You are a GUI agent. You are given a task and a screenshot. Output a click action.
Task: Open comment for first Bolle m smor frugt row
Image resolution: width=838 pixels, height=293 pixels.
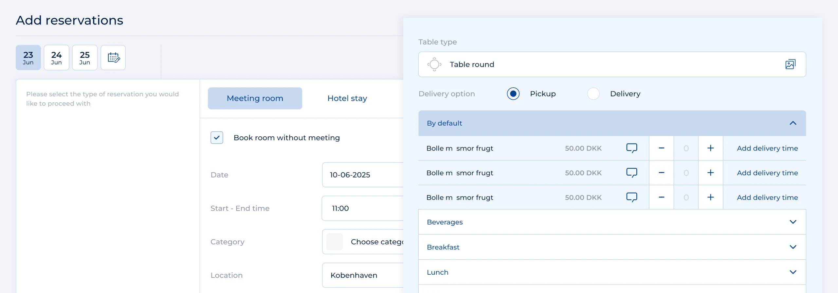[x=631, y=148]
